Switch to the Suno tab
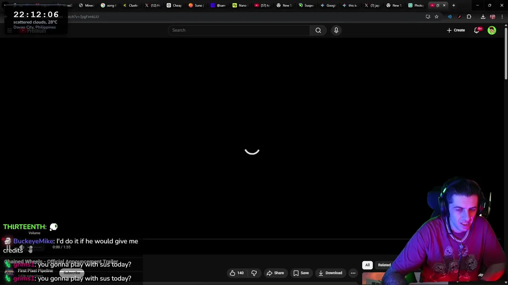Viewport: 508px width, 285px height. 196,5
